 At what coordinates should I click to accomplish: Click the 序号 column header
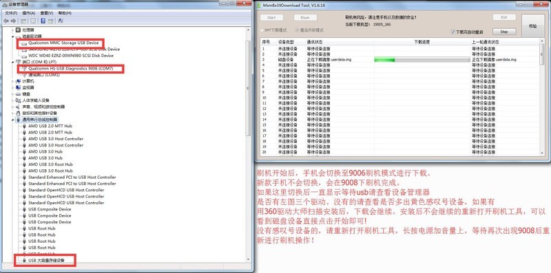pos(269,42)
